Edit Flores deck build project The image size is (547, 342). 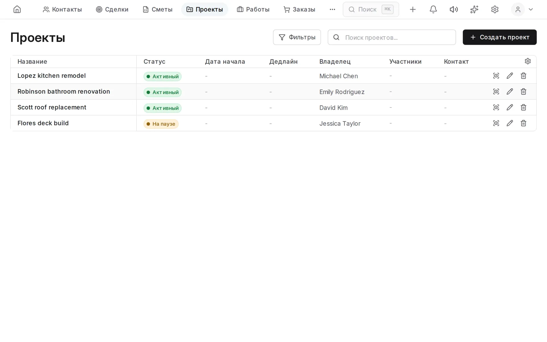point(510,123)
